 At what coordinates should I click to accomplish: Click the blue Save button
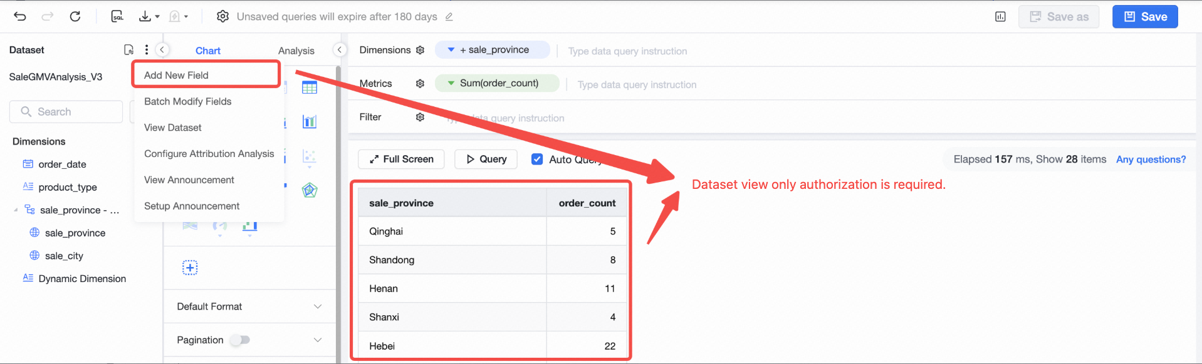click(1145, 17)
